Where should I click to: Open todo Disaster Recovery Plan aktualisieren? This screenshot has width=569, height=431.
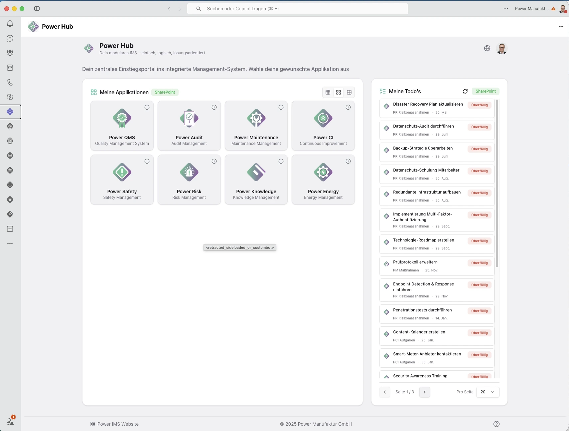coord(437,108)
